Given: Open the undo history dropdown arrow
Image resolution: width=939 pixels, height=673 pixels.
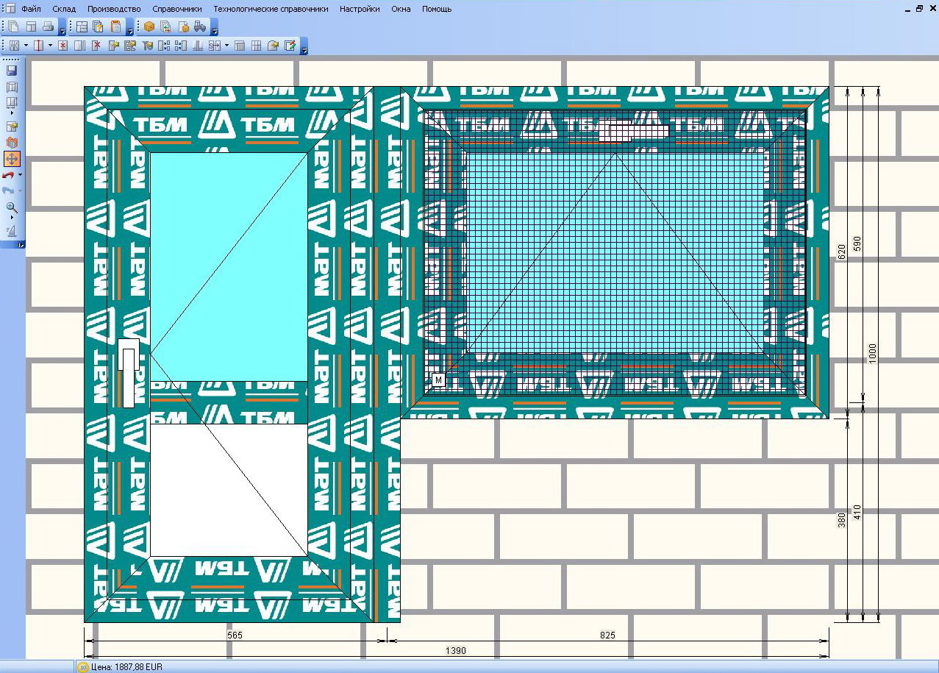Looking at the screenshot, I should pos(20,175).
